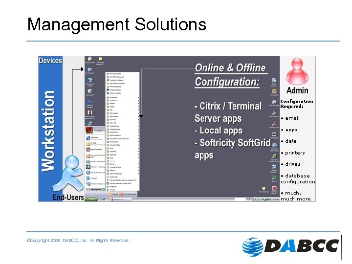Image resolution: width=352 pixels, height=264 pixels.
Task: Expand the Yahoo! Messenger submenu
Action: coord(123,174)
